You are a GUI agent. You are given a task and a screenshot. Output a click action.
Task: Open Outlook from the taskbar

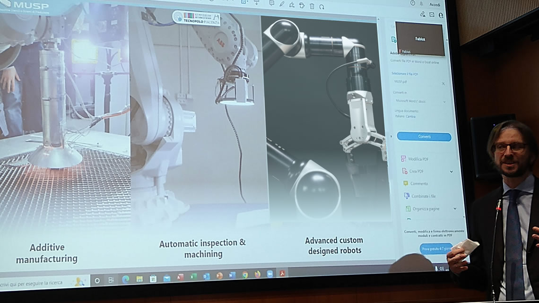click(x=206, y=276)
